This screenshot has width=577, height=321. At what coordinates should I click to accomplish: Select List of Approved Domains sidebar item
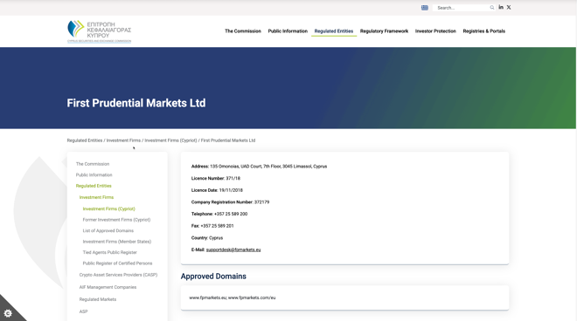108,230
